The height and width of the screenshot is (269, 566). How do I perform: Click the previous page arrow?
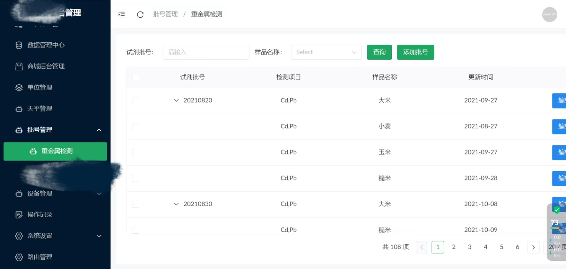tap(422, 247)
